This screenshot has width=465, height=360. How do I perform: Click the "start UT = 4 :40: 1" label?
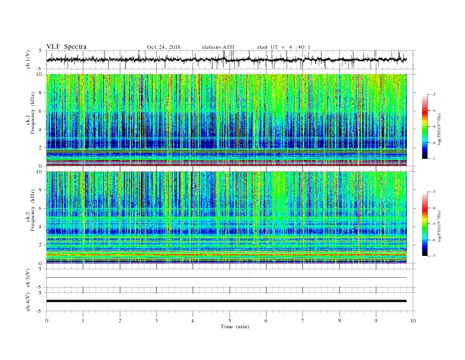point(284,47)
